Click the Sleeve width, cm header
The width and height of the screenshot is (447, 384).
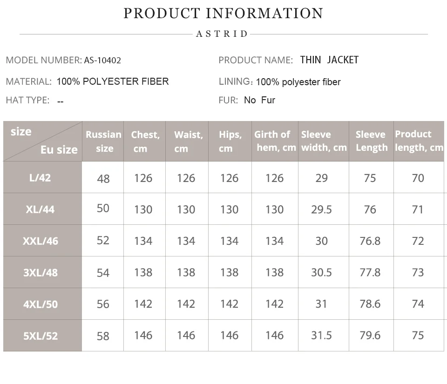point(324,141)
